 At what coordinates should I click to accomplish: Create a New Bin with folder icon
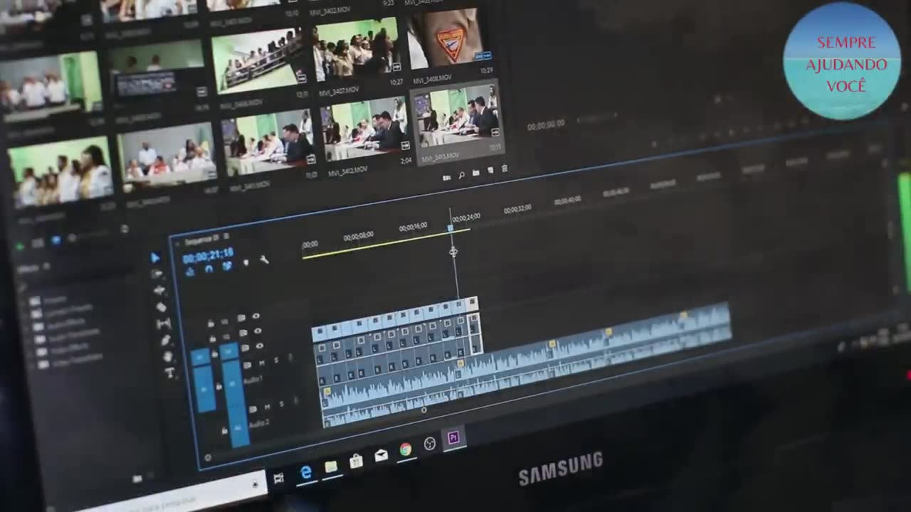click(x=475, y=172)
